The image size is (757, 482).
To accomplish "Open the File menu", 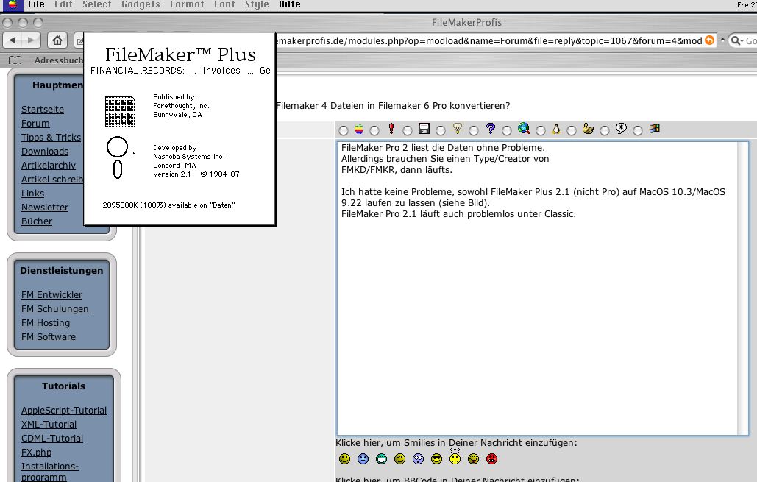I will [x=36, y=4].
